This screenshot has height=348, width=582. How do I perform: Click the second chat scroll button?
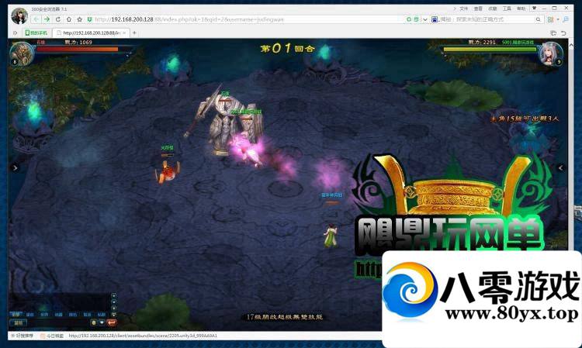pyautogui.click(x=113, y=302)
